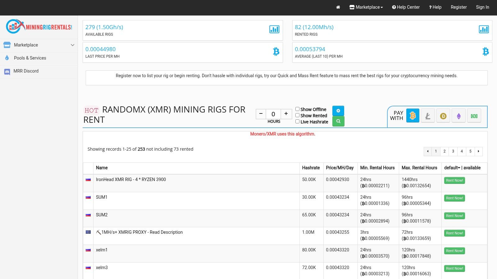Click the Register link
Viewport: 497px width, 279px height.
pyautogui.click(x=458, y=7)
